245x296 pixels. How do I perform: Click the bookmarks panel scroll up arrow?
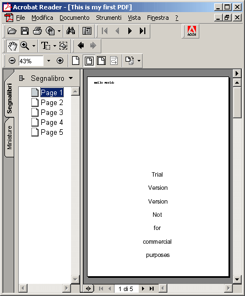75,91
